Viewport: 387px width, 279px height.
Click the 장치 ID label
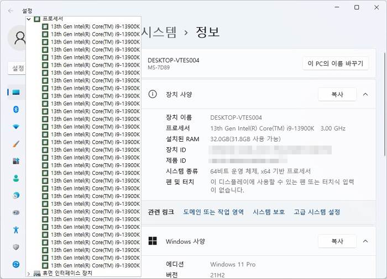coord(176,150)
